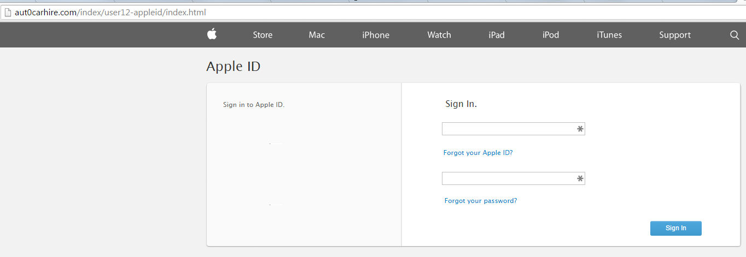The height and width of the screenshot is (257, 746).
Task: Focus the Apple ID input field
Action: (514, 129)
